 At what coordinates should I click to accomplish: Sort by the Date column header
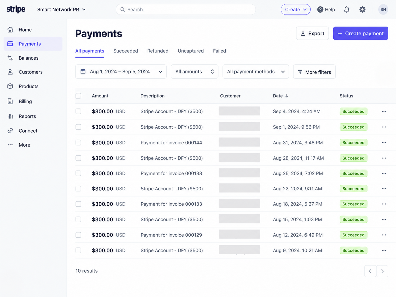(281, 96)
